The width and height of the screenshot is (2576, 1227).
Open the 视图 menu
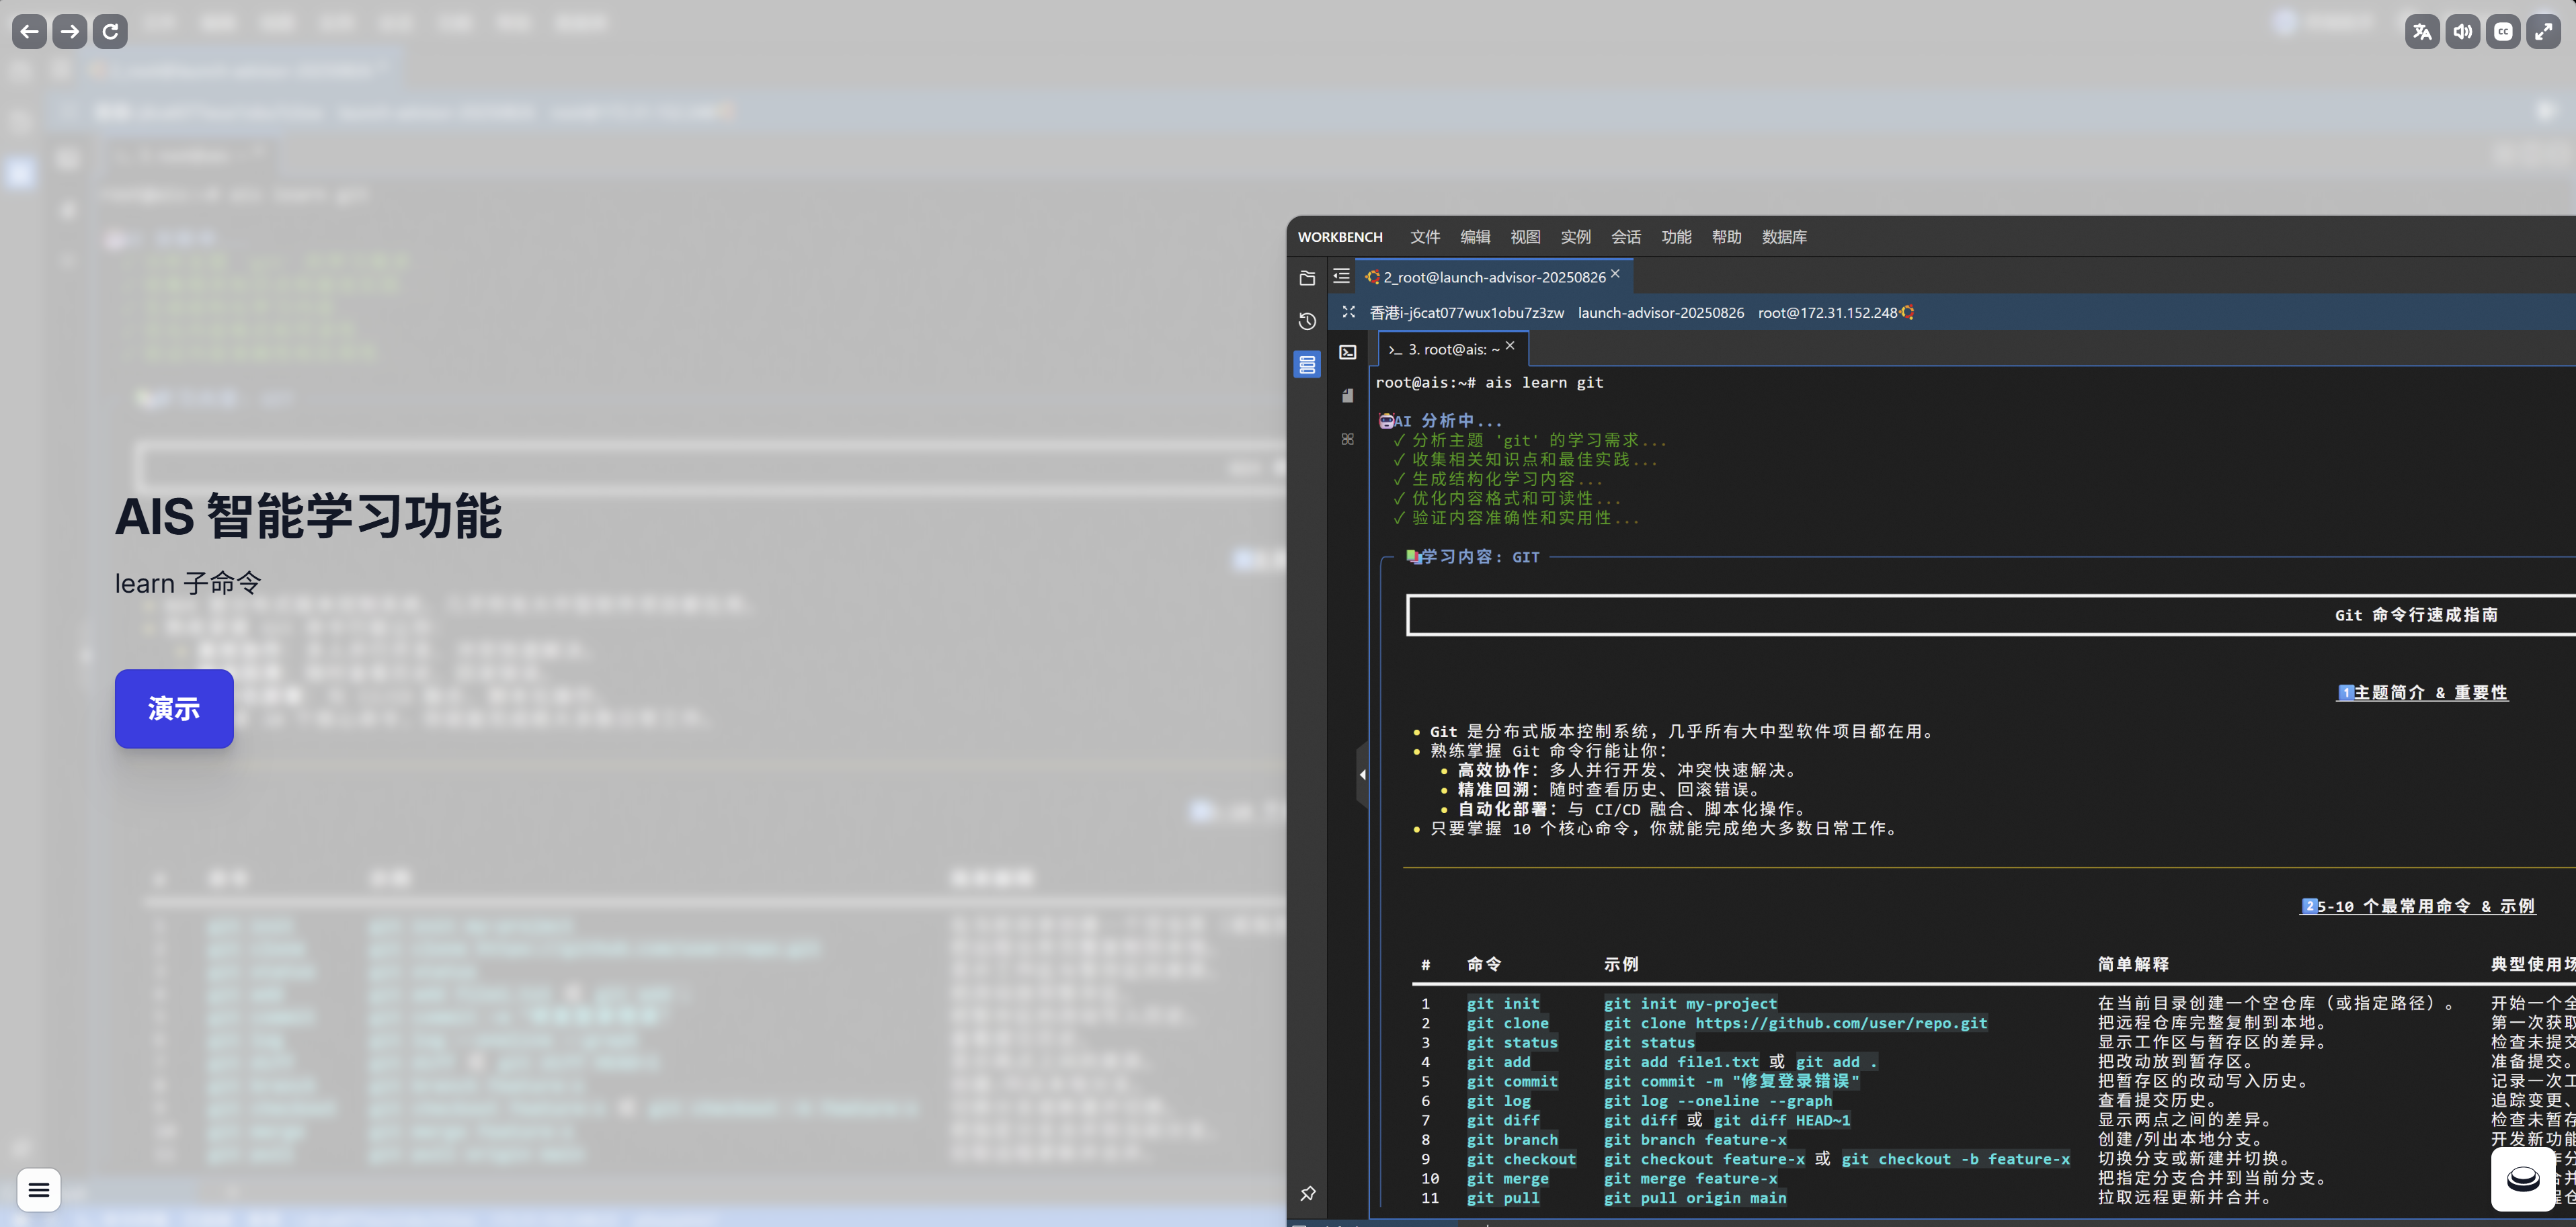click(1525, 237)
